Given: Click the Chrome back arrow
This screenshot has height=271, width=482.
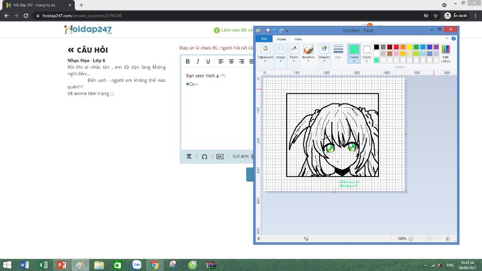Looking at the screenshot, I should (x=7, y=16).
